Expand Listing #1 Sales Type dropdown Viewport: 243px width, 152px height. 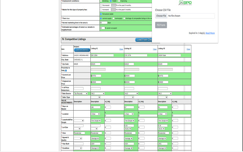[96, 97]
